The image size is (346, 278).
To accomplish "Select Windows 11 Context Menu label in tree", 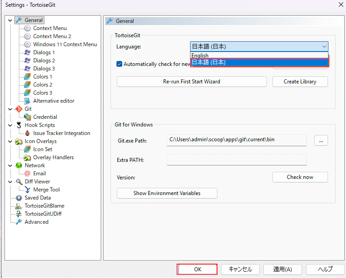I will 65,44.
